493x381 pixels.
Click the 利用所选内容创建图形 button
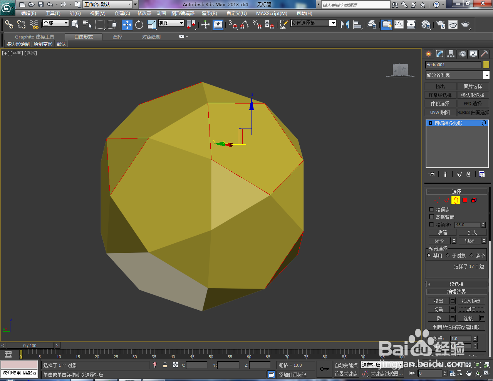click(x=456, y=327)
